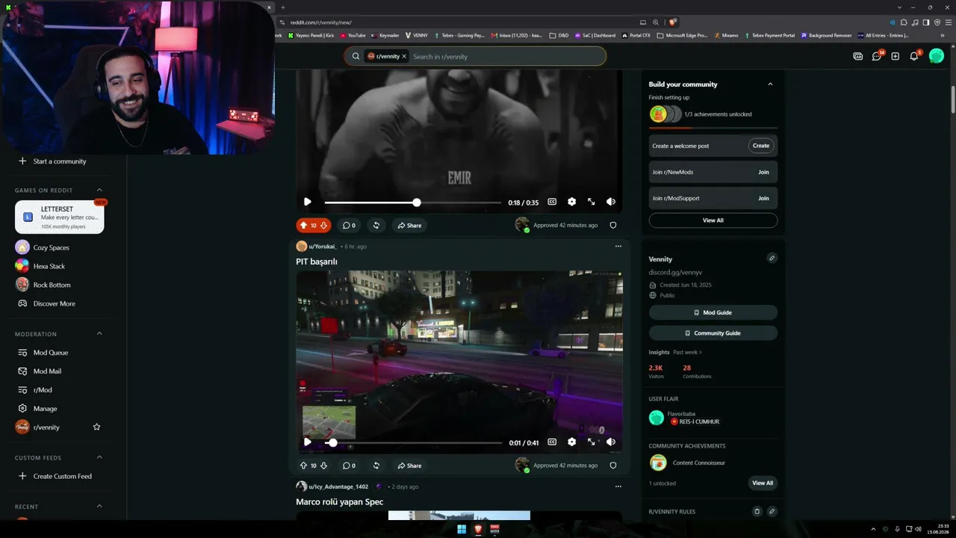The height and width of the screenshot is (538, 956).
Task: Upvote the PIT başarılı post
Action: [303, 466]
